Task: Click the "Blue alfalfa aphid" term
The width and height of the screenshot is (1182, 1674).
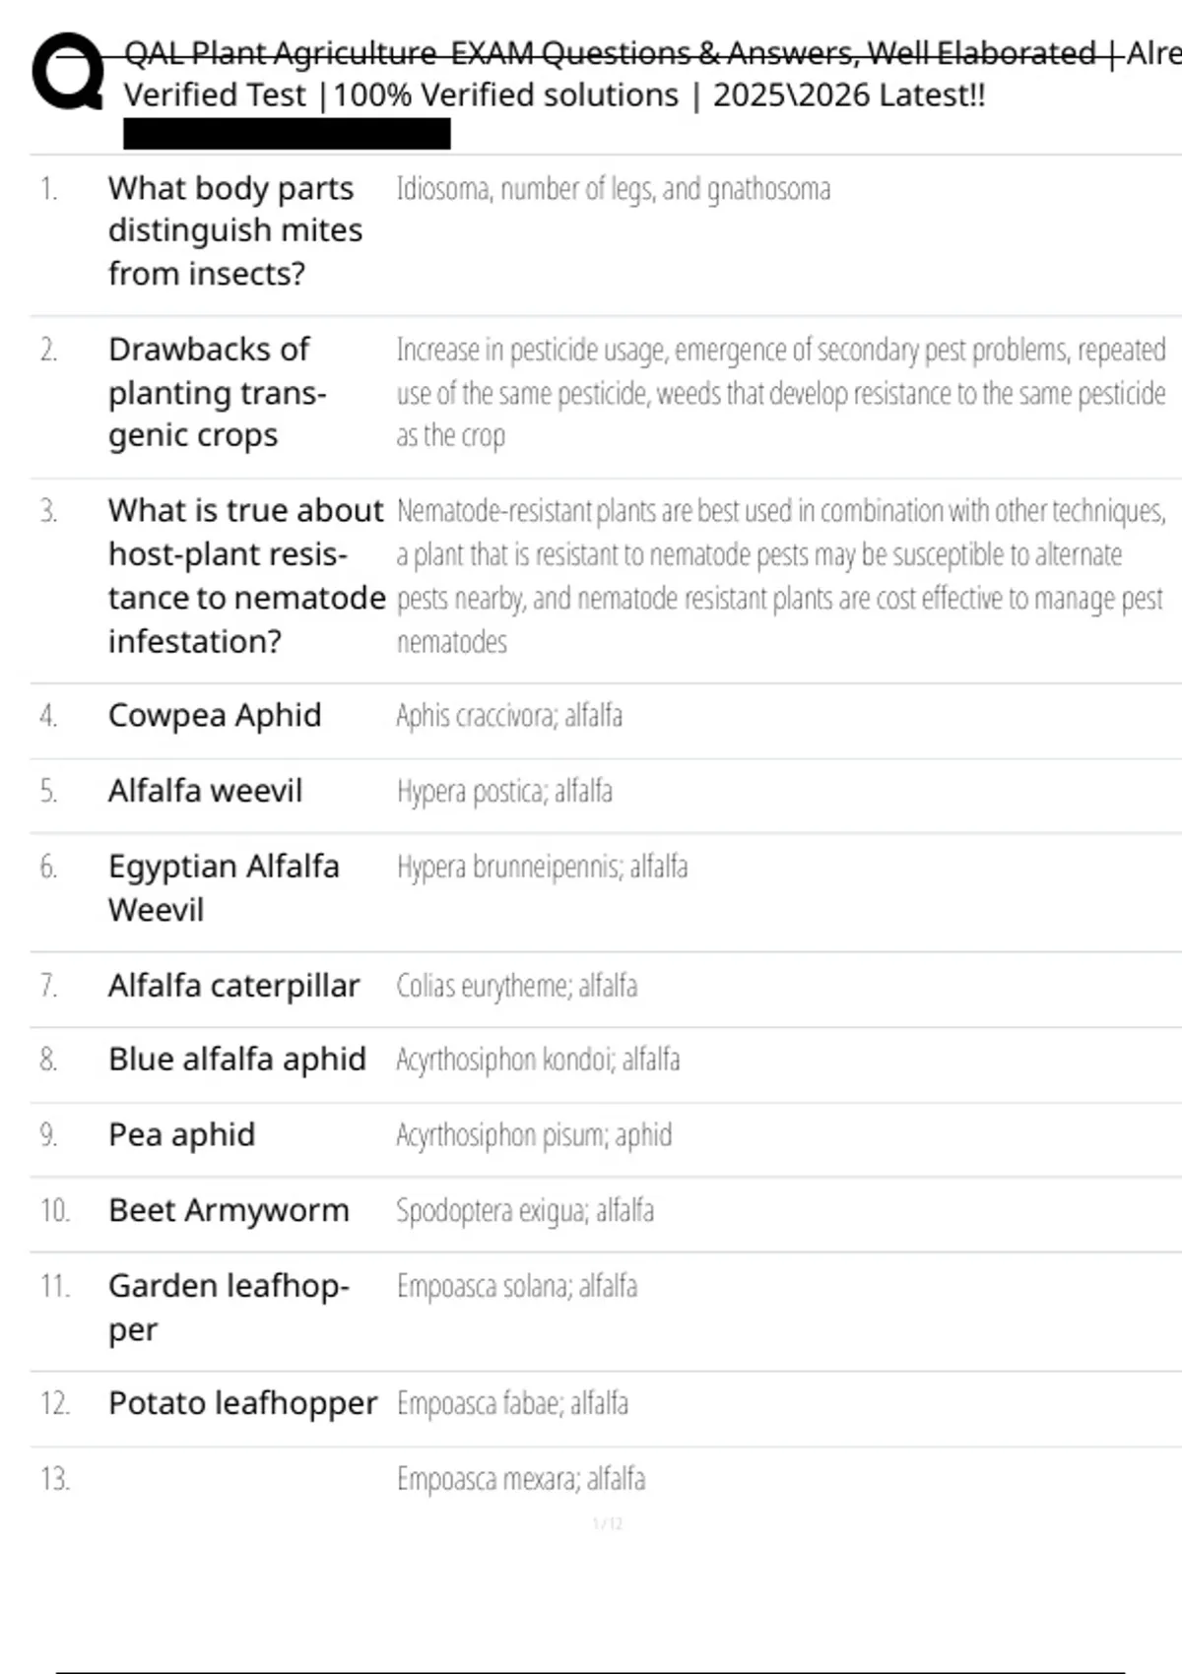Action: 236,1060
